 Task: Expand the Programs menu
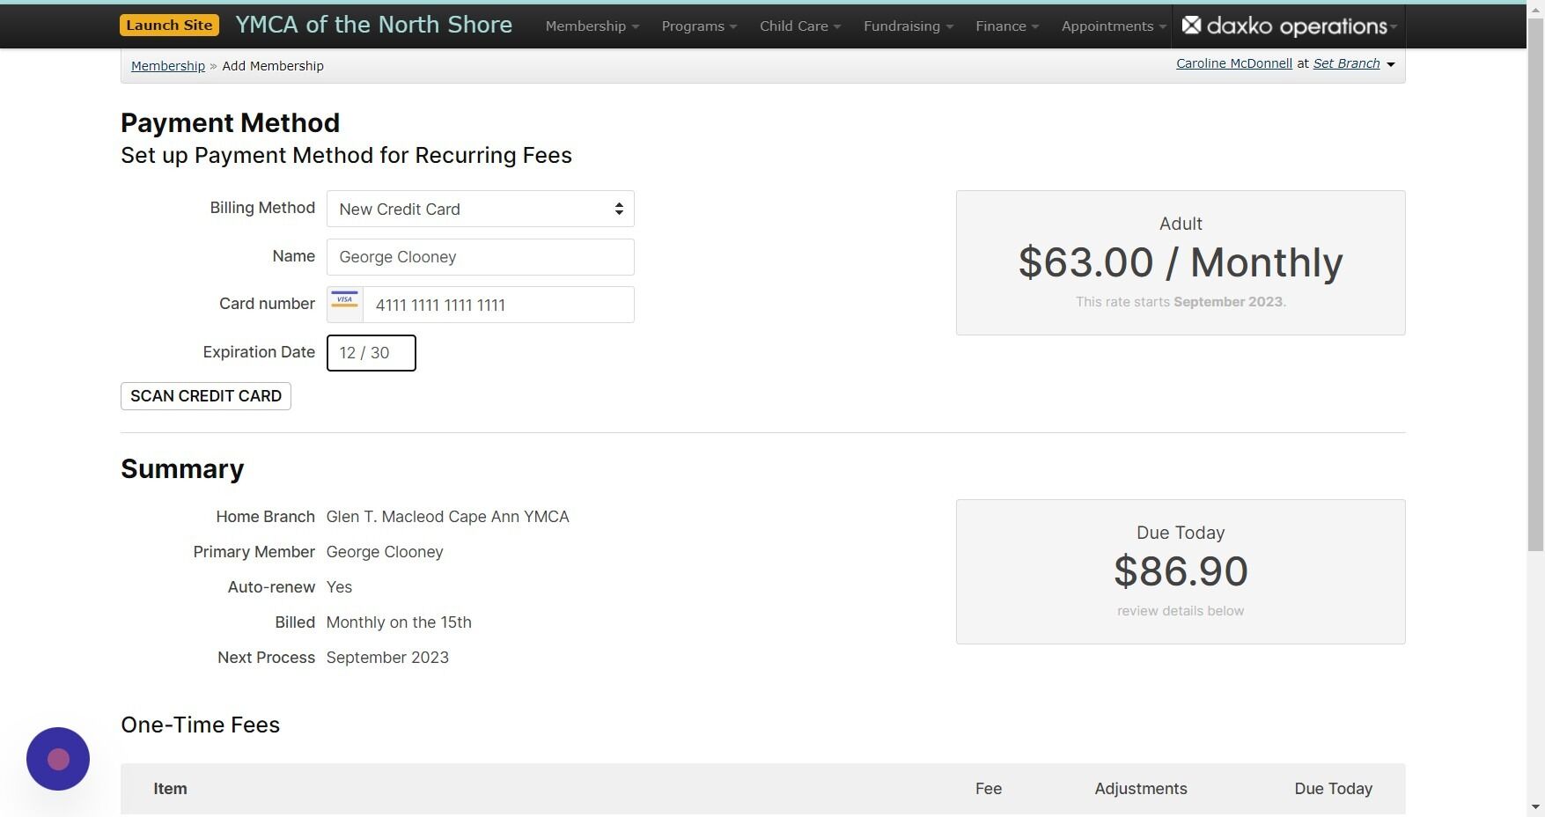[697, 26]
